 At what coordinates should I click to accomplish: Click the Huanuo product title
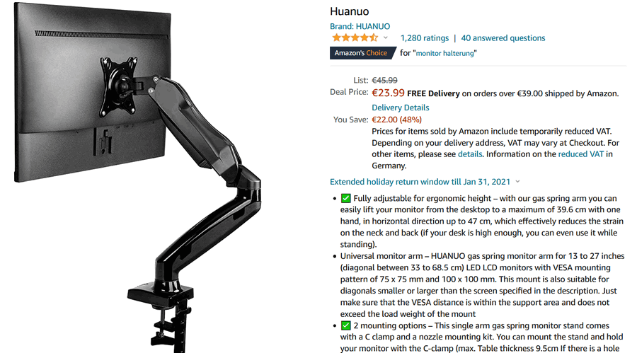click(350, 11)
